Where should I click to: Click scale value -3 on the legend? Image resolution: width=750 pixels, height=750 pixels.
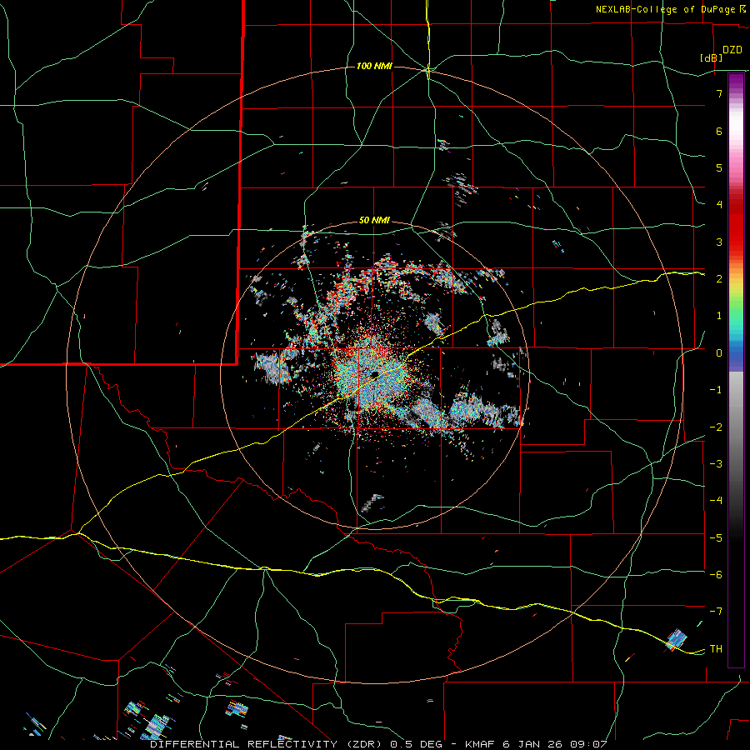click(716, 464)
